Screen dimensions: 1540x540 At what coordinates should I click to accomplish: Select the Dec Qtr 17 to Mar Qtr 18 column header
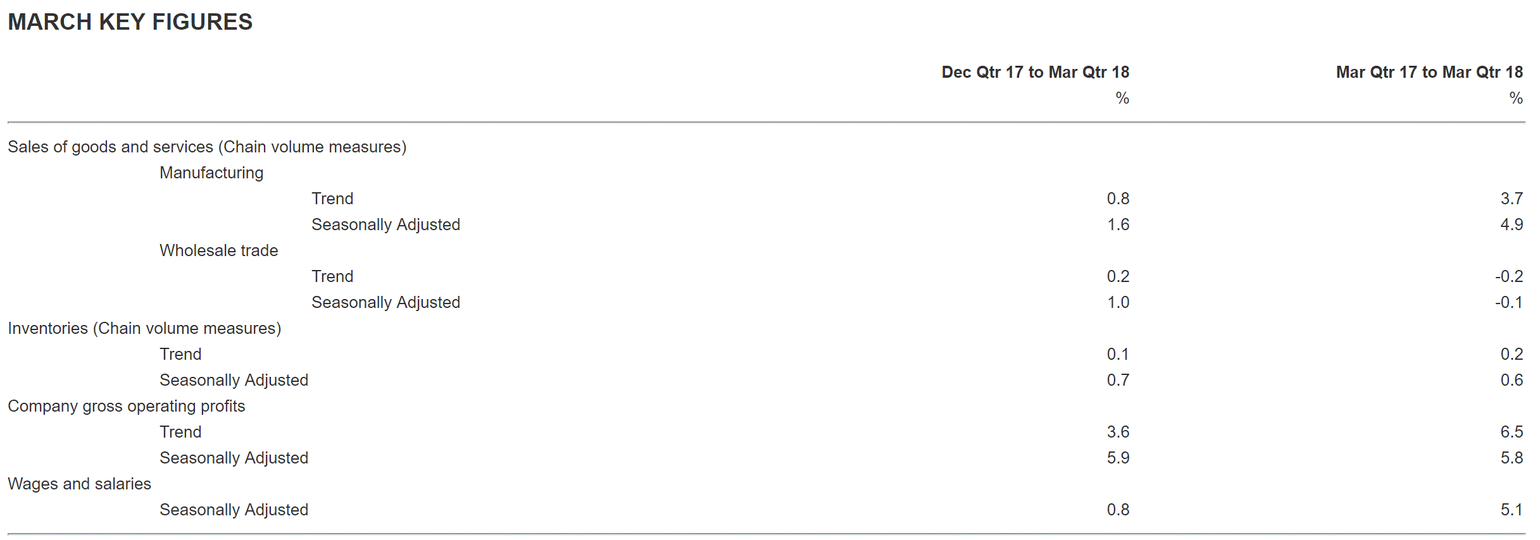tap(1035, 72)
